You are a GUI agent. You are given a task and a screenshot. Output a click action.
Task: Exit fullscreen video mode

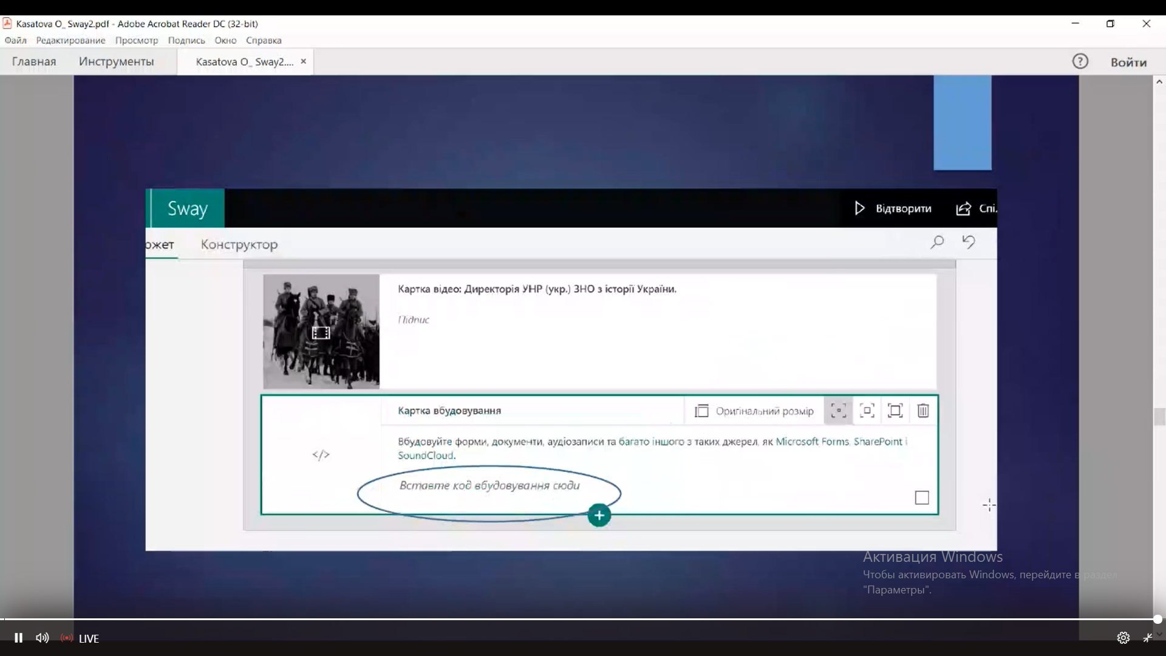pos(1148,638)
